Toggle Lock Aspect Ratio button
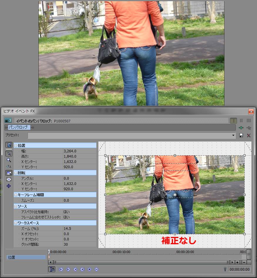This screenshot has width=257, height=278. point(9,173)
